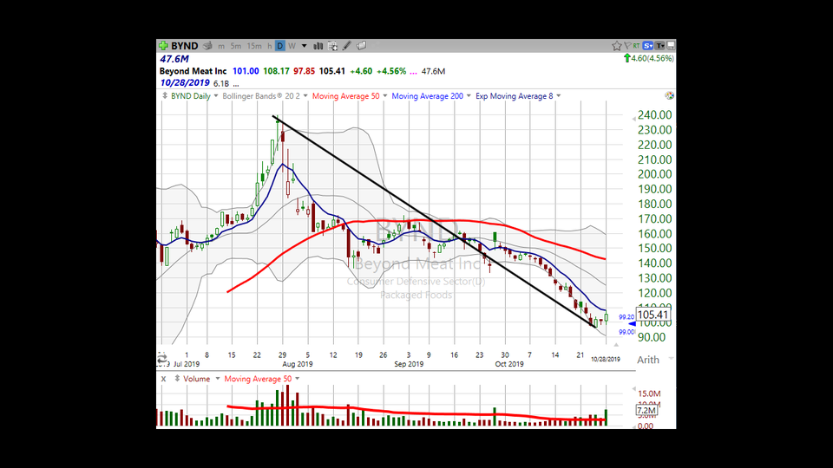Open the blue S dropdown button
The image size is (833, 468).
(647, 46)
